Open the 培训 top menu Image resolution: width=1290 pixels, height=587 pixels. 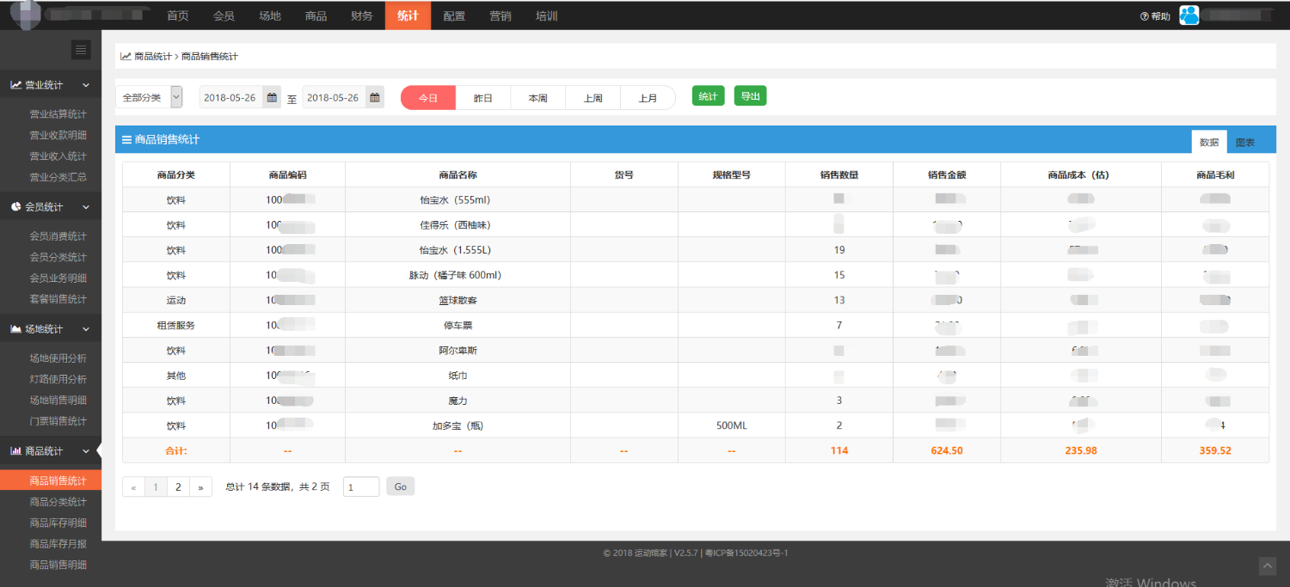click(x=546, y=16)
